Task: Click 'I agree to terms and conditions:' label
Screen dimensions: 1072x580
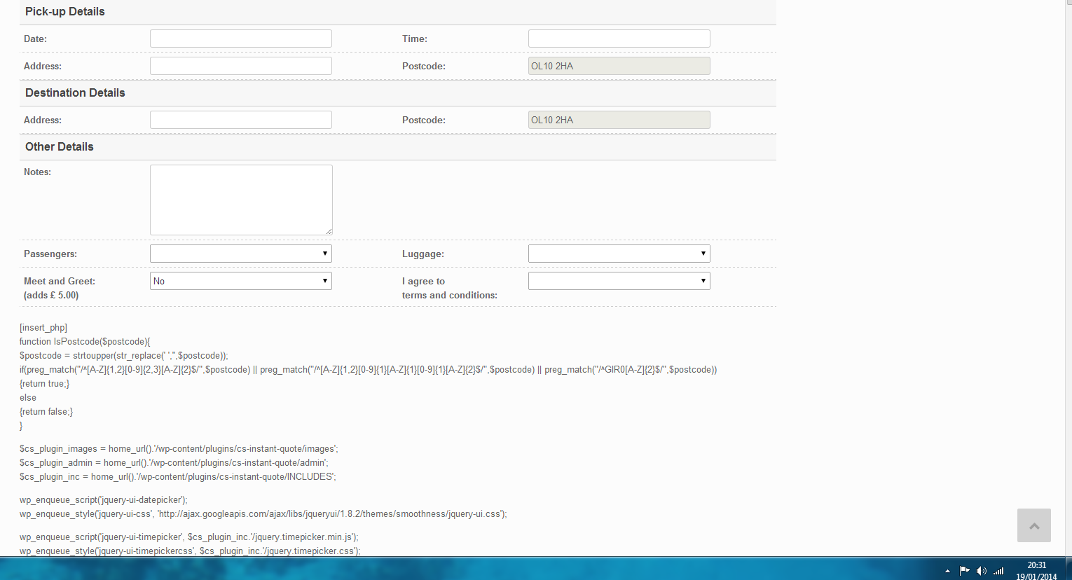Action: (450, 289)
